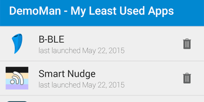Select the B-BLE app name
Screen dimensions: 204x102
pyautogui.click(x=52, y=40)
